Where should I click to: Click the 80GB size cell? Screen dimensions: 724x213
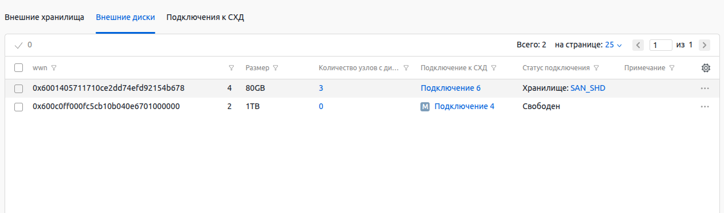[255, 89]
